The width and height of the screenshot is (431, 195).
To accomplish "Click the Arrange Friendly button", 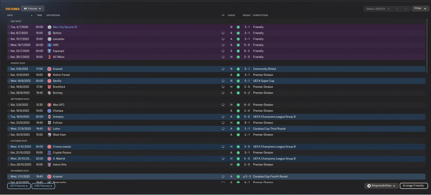I will 414,186.
